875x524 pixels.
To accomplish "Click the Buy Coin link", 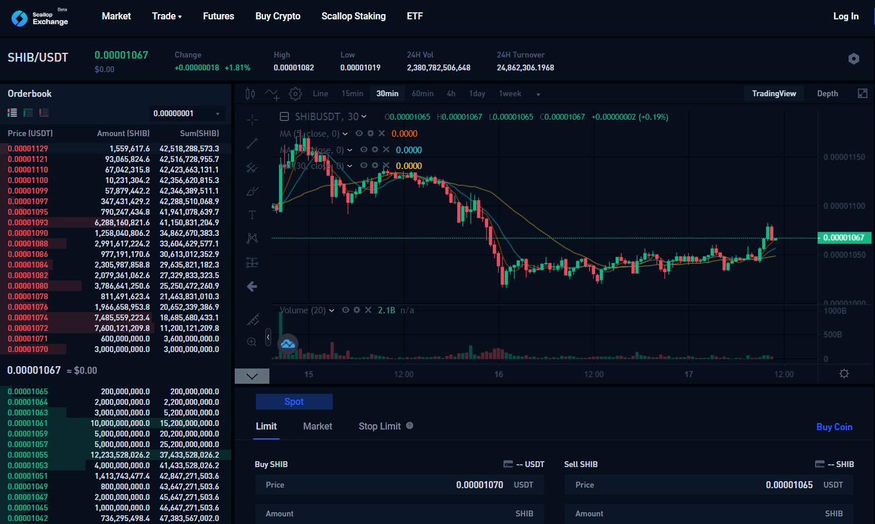I will 835,427.
